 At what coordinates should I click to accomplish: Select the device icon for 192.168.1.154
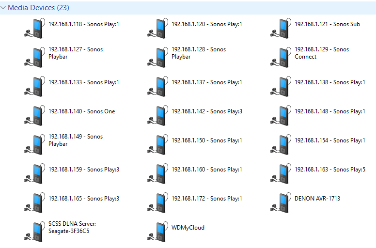[281, 144]
